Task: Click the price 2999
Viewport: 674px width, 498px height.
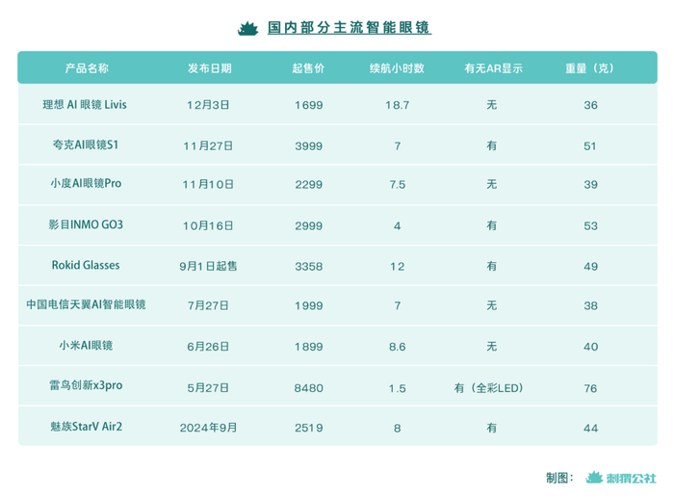Action: coord(309,225)
